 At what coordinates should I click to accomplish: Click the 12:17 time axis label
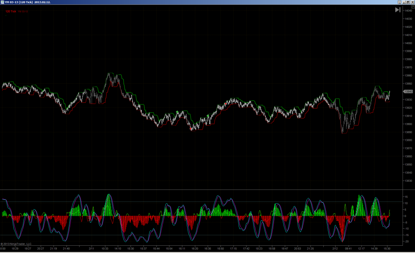point(361,249)
